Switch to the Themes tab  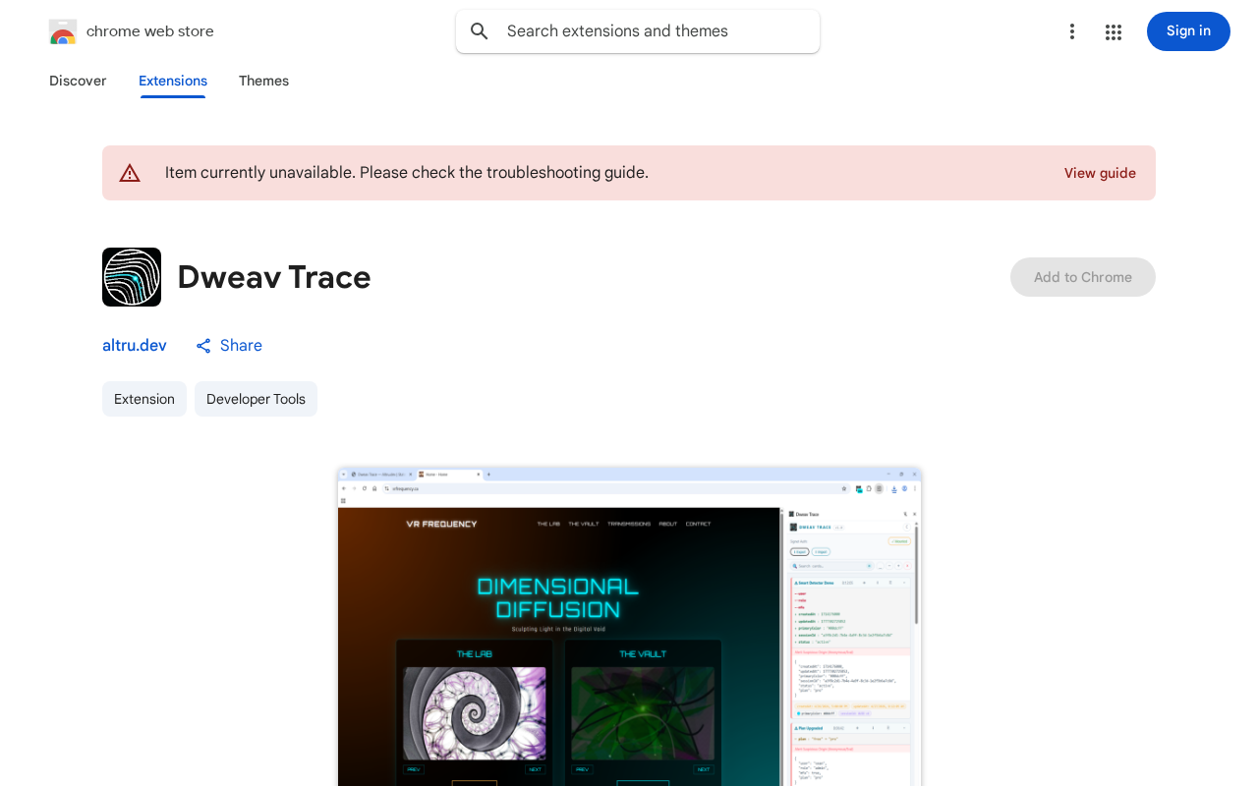click(x=263, y=81)
